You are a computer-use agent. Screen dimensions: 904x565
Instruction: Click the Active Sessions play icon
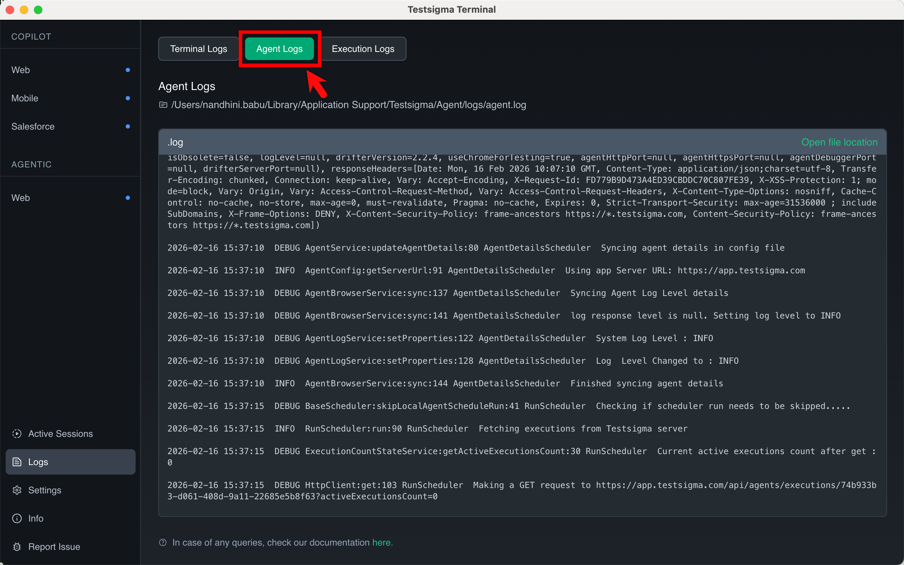[x=17, y=434]
